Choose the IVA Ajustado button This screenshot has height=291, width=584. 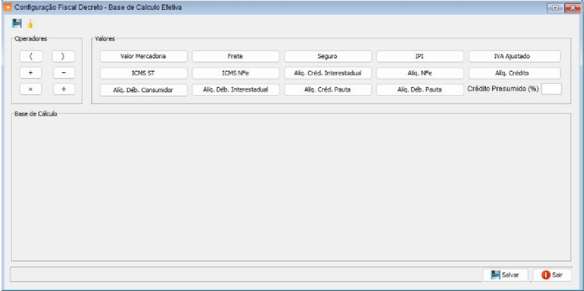pos(514,56)
